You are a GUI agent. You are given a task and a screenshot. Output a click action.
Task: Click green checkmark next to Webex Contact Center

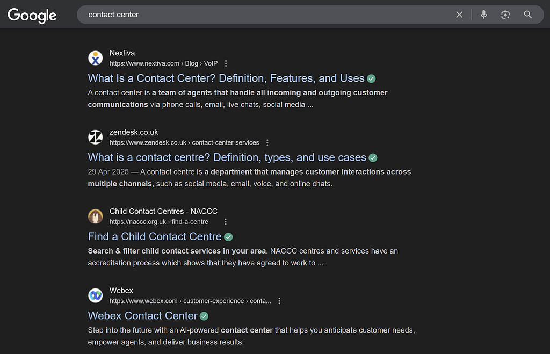(204, 316)
